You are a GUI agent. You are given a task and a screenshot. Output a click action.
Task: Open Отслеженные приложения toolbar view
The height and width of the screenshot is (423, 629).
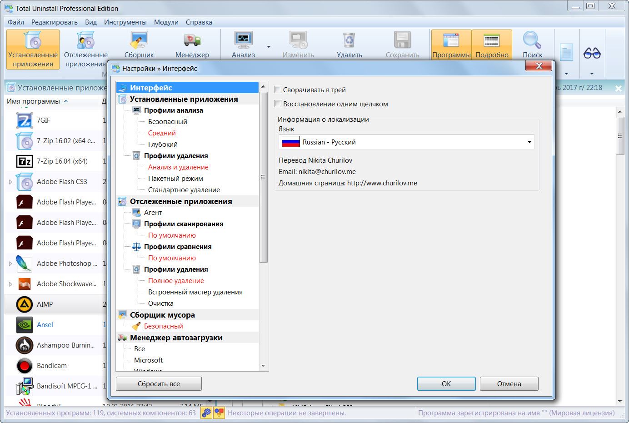click(x=85, y=49)
